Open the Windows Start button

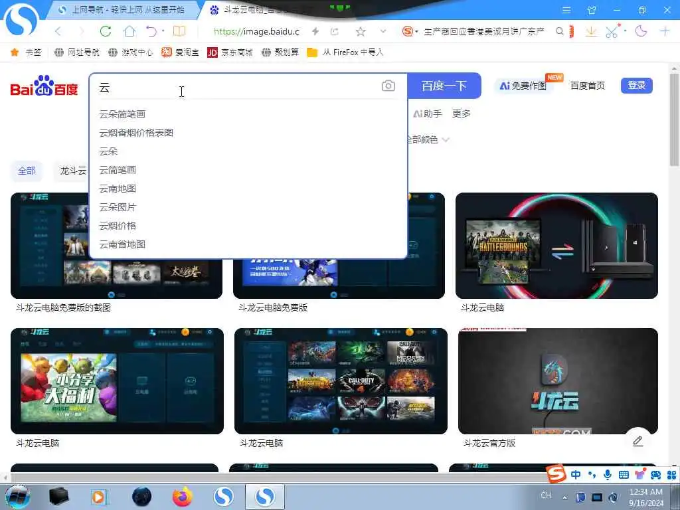coord(18,497)
